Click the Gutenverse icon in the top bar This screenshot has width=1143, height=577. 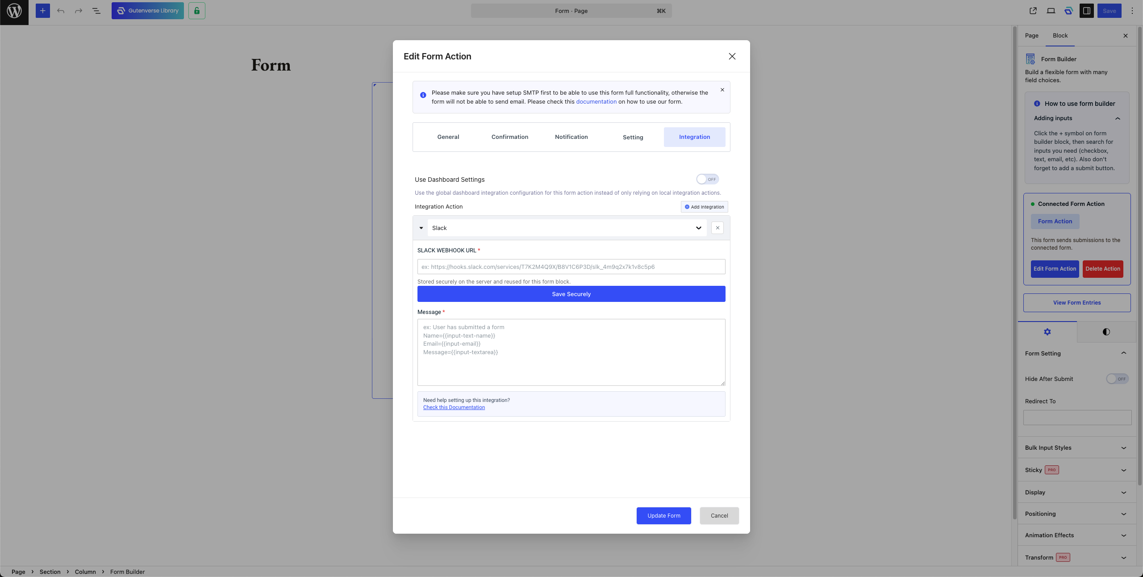pyautogui.click(x=1069, y=11)
